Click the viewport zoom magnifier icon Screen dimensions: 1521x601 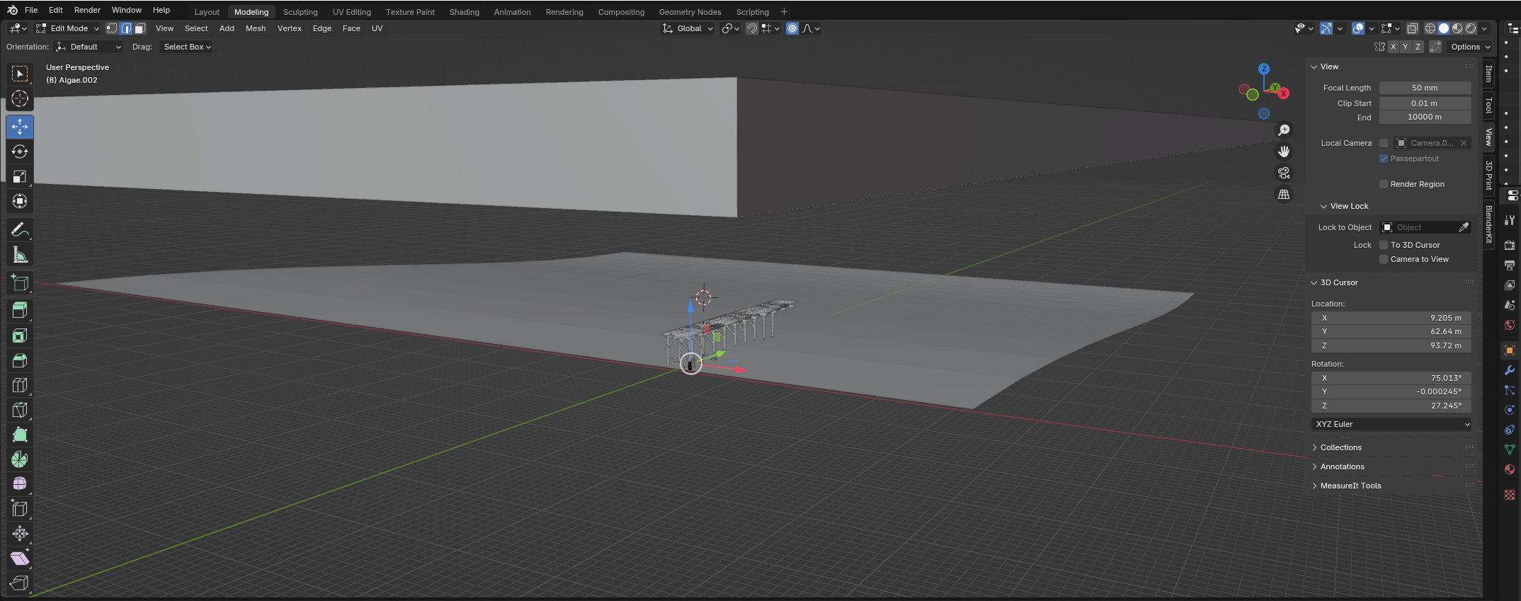tap(1283, 130)
